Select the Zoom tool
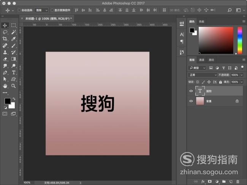 coord(13,86)
